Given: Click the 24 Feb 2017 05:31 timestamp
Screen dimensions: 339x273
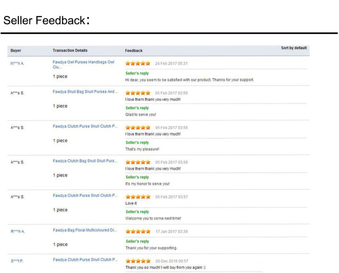Looking at the screenshot, I should 171,63.
